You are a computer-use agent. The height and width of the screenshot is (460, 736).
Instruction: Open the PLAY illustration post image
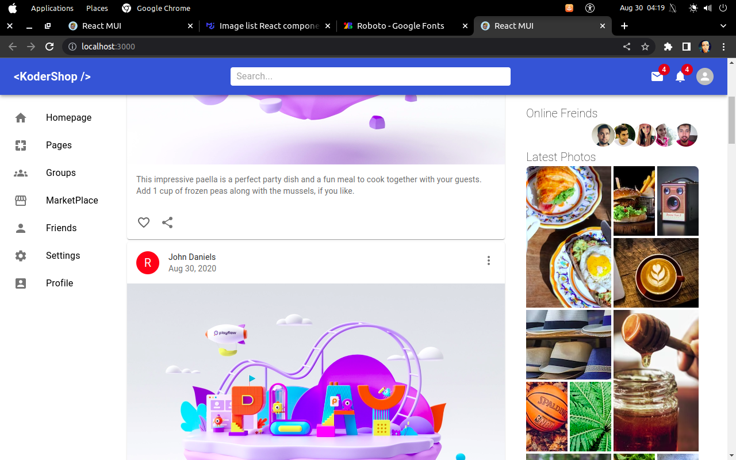pos(316,371)
